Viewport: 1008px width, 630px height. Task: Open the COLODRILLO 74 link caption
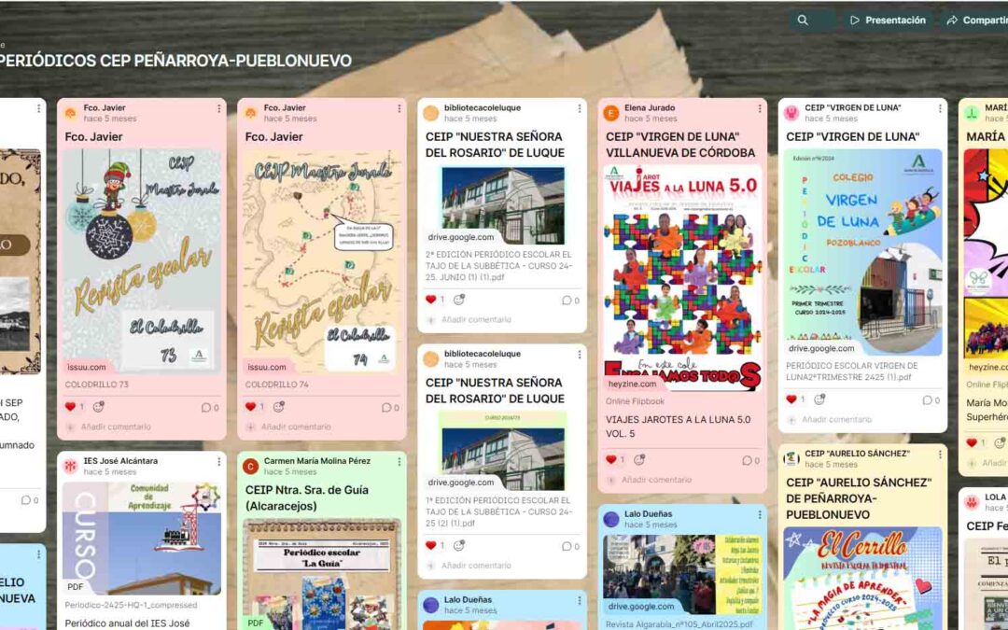[x=276, y=385]
